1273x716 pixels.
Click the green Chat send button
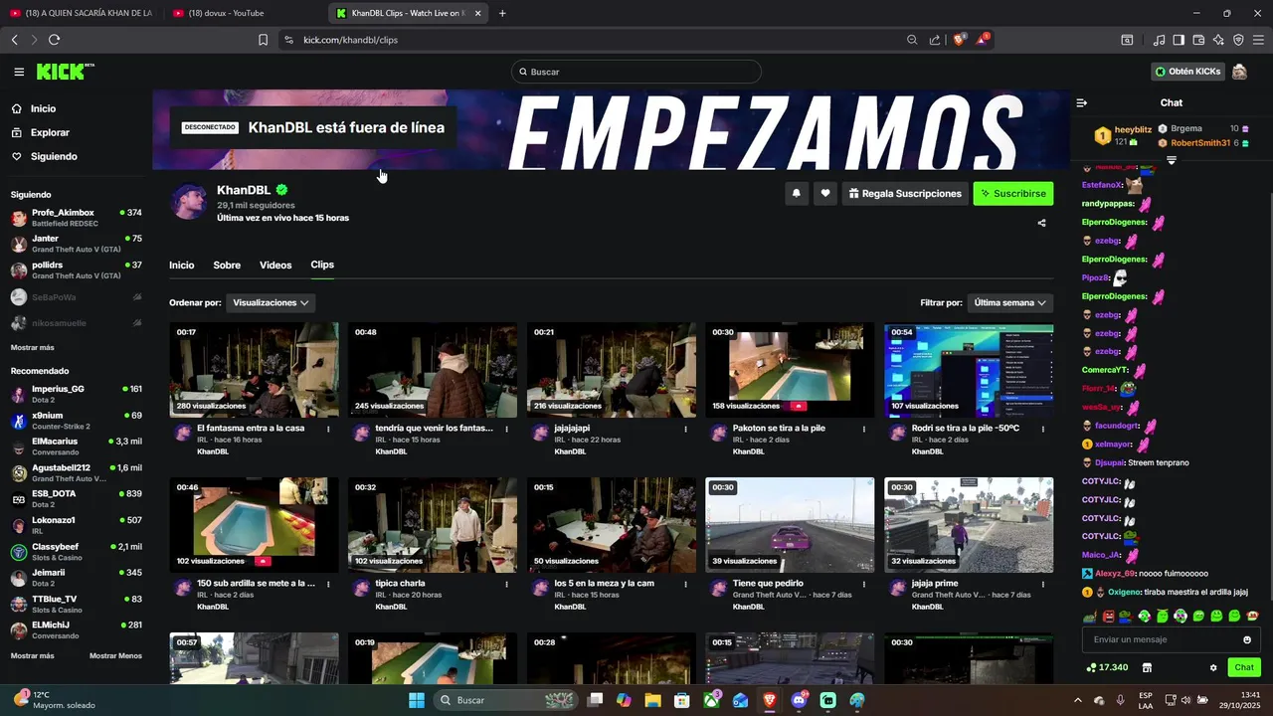[1244, 667]
